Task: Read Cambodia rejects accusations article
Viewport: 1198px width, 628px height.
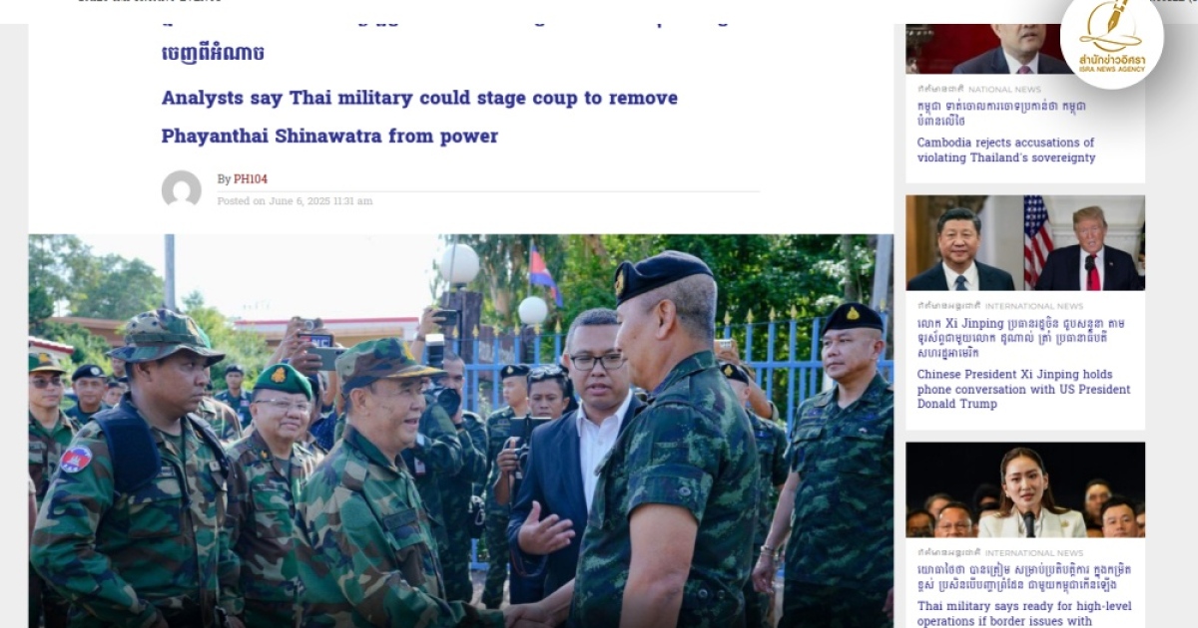Action: (1006, 150)
